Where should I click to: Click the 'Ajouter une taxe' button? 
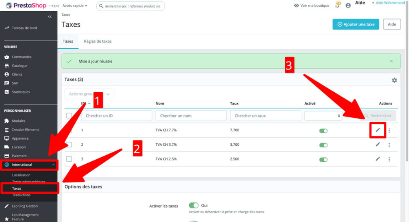pos(355,24)
